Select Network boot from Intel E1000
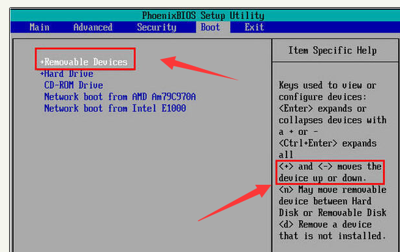400x252 pixels. (115, 108)
